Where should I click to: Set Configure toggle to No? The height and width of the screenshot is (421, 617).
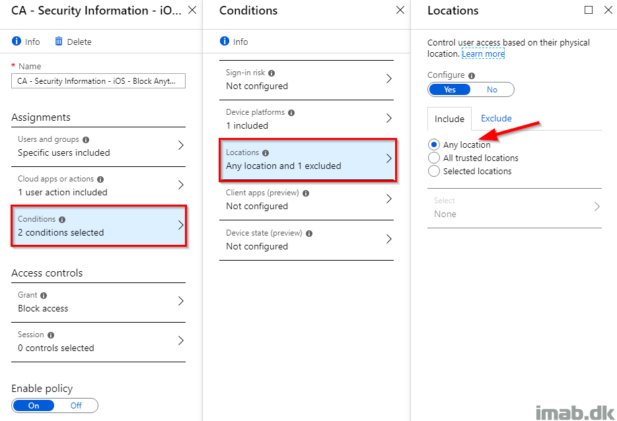(x=492, y=90)
